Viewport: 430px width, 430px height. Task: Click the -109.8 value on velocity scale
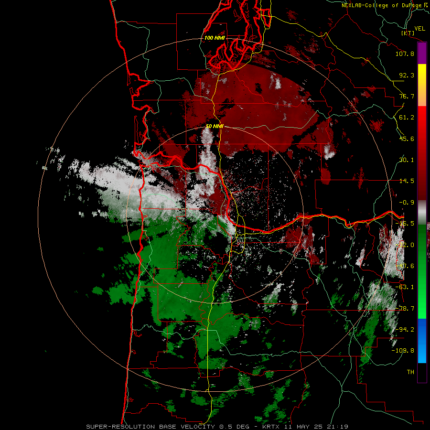click(x=403, y=351)
